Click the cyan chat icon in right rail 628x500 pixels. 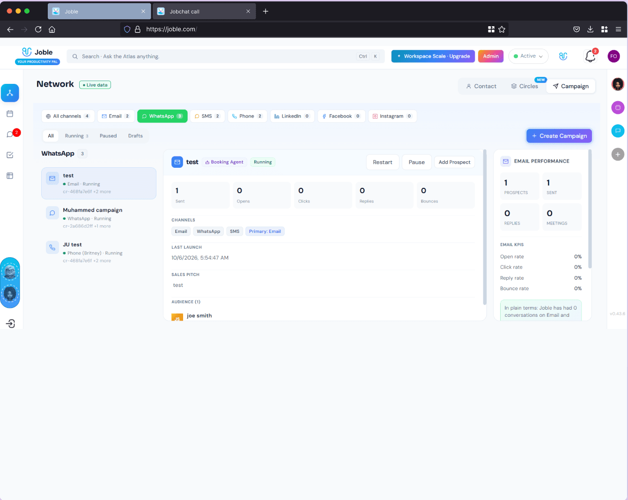618,131
